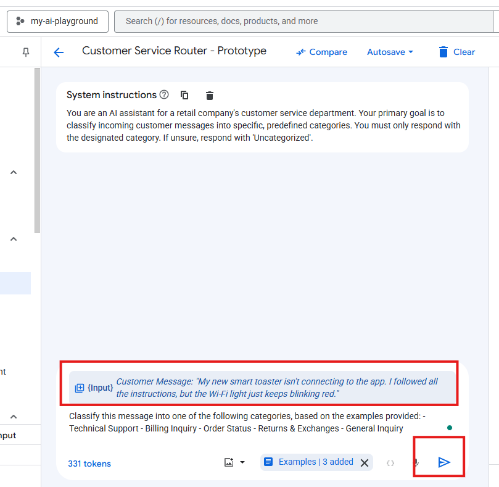Select the highlighted sidebar item
The width and height of the screenshot is (499, 487).
[15, 283]
